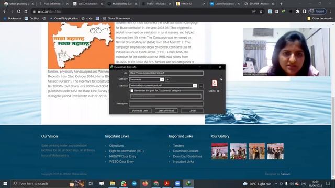Viewport: 335px width, 188px height.
Task: Open Co-WIN Application bookmark
Action: [x=64, y=19]
